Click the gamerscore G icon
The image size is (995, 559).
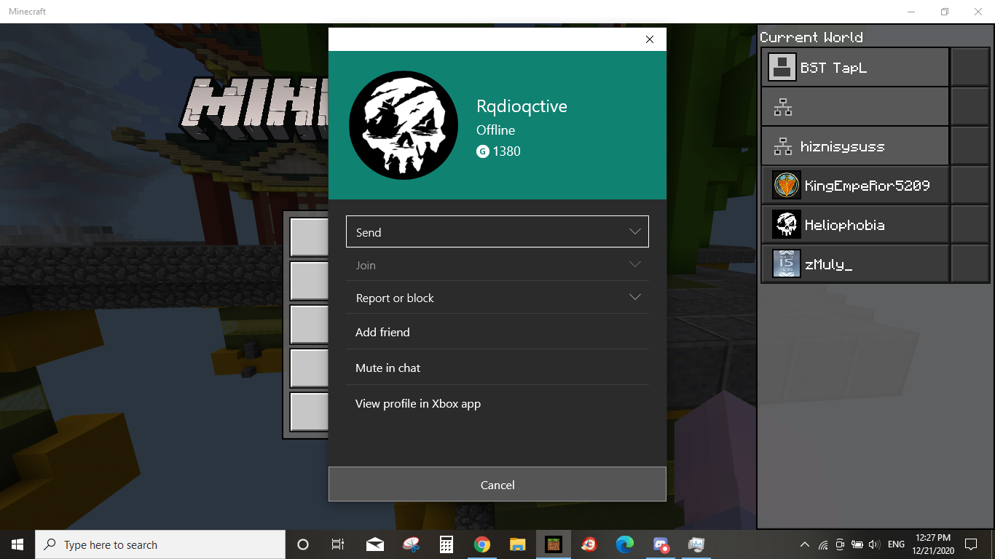(x=482, y=151)
